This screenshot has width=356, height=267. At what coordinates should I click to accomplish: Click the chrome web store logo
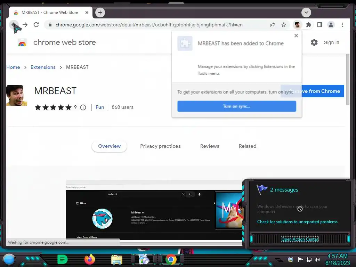click(x=22, y=42)
